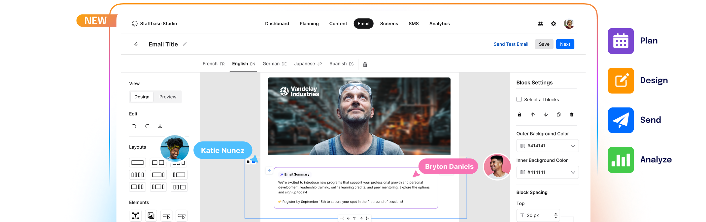Screen dimensions: 706x222
Task: Redo the last edit
Action: click(x=147, y=126)
